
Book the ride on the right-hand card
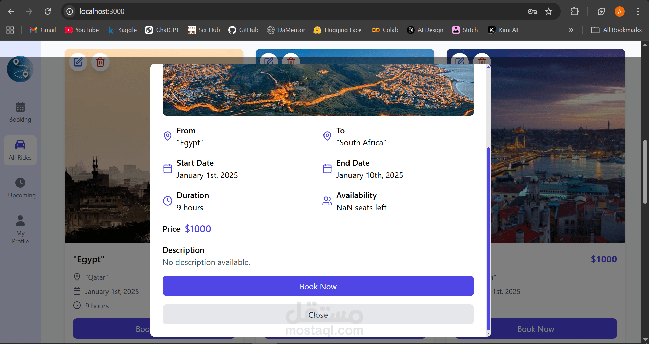(x=536, y=329)
